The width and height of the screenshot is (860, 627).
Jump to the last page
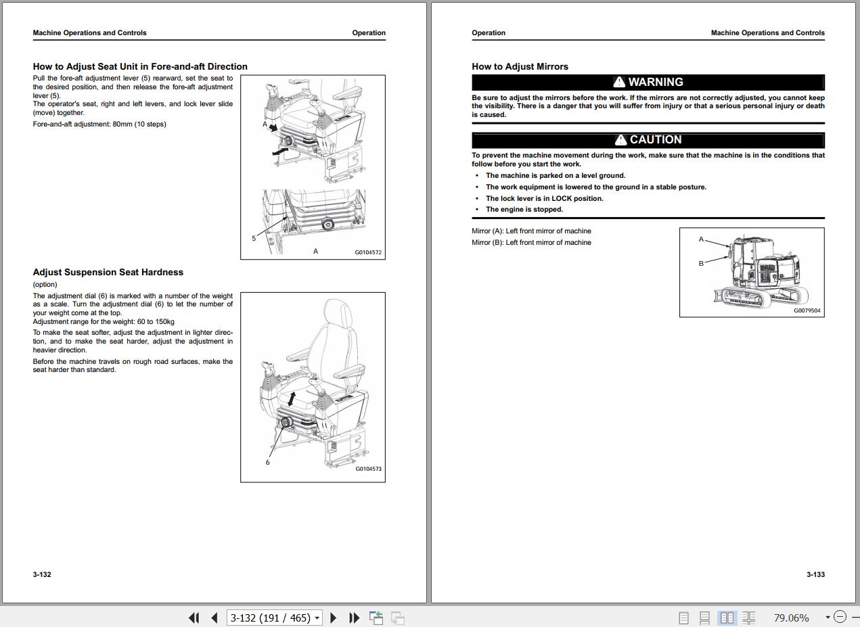pyautogui.click(x=354, y=618)
